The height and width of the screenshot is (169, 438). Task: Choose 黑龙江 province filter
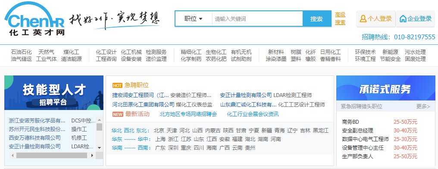(321, 131)
